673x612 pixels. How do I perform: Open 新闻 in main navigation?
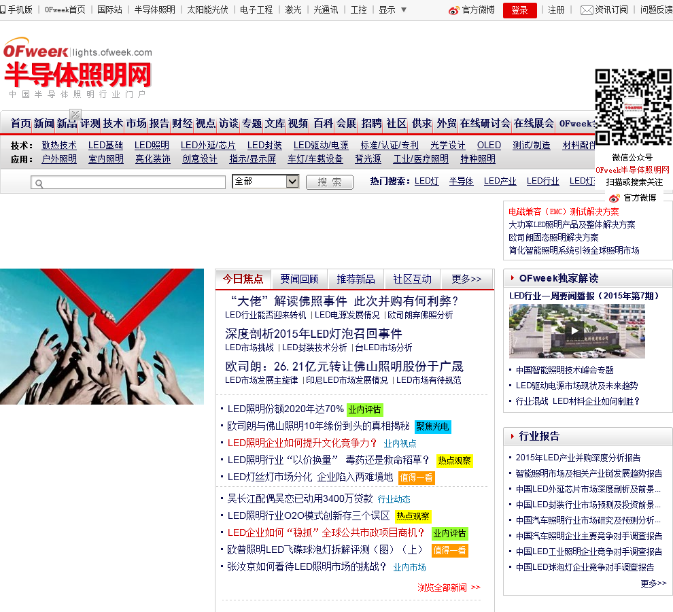(x=44, y=124)
